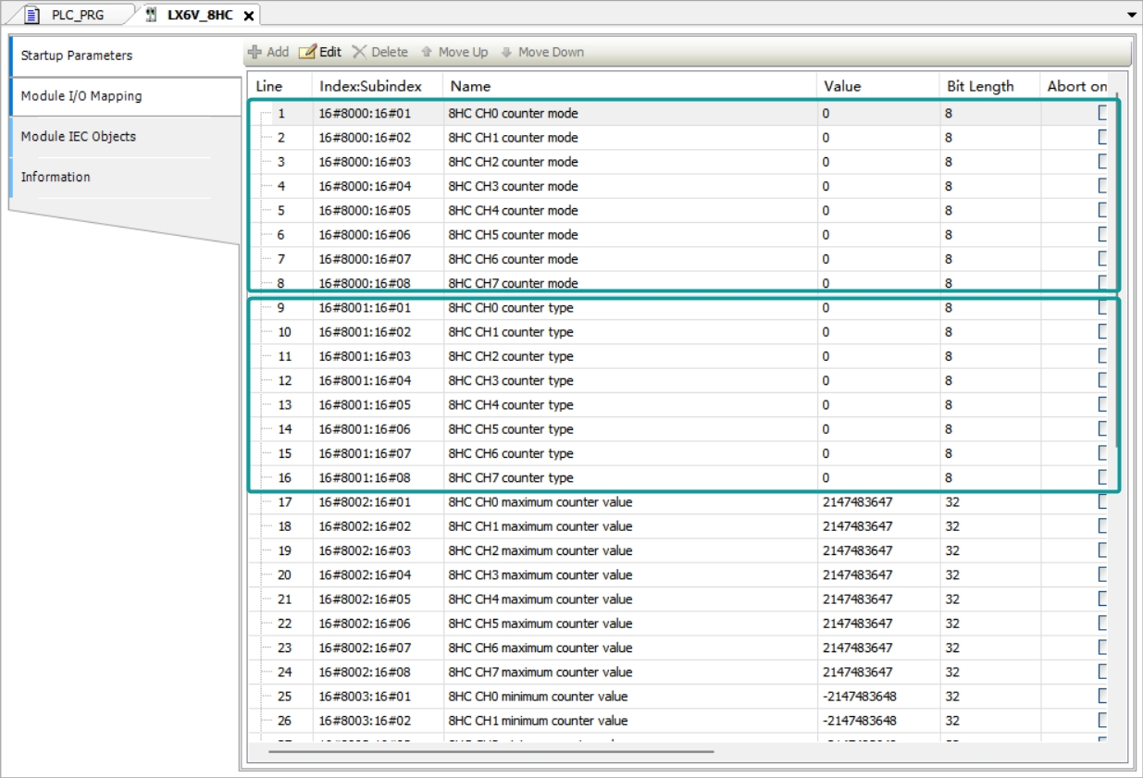Viewport: 1143px width, 778px height.
Task: Click index cell 16#8001:16#08
Action: point(378,478)
